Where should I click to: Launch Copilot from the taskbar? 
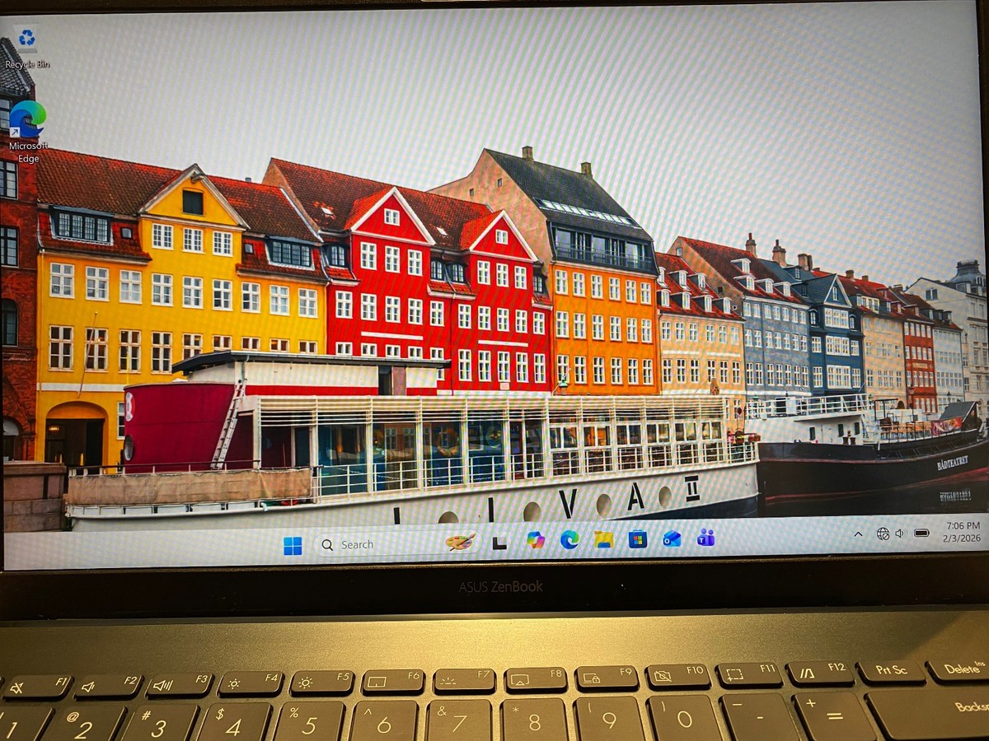[536, 540]
